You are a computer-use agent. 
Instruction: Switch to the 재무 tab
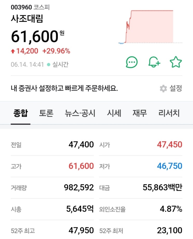click(x=140, y=113)
